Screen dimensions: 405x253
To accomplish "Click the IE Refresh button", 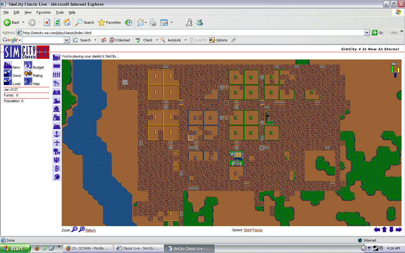I will (x=57, y=22).
